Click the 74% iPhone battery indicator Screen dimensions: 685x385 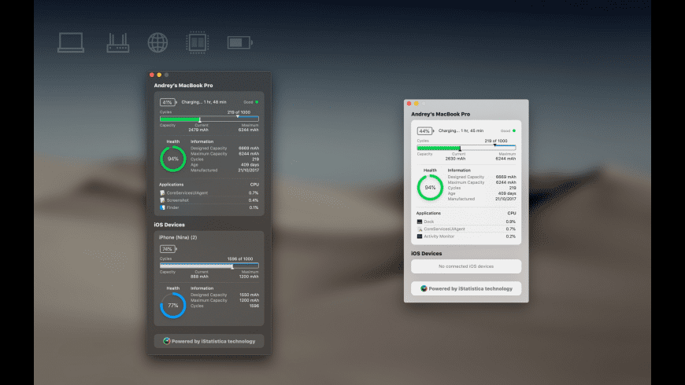(168, 249)
